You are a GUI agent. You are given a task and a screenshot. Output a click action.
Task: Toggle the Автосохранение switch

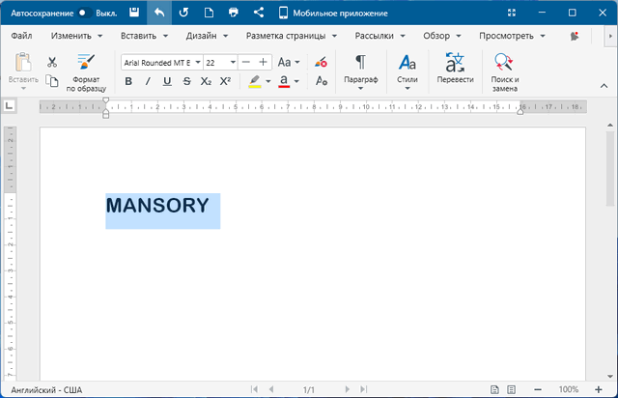(x=84, y=14)
